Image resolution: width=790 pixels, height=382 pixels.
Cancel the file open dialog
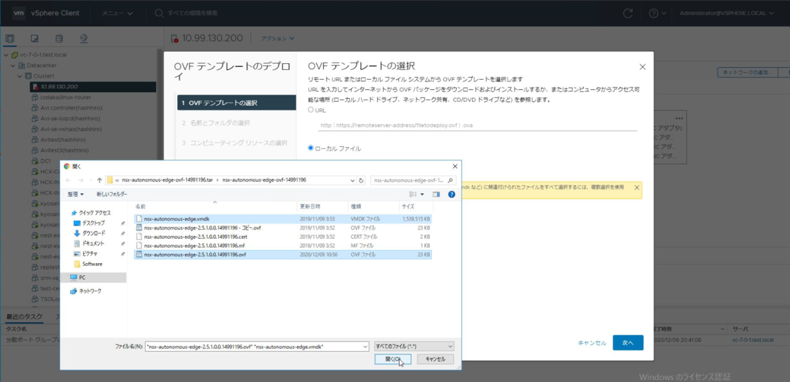pos(435,359)
